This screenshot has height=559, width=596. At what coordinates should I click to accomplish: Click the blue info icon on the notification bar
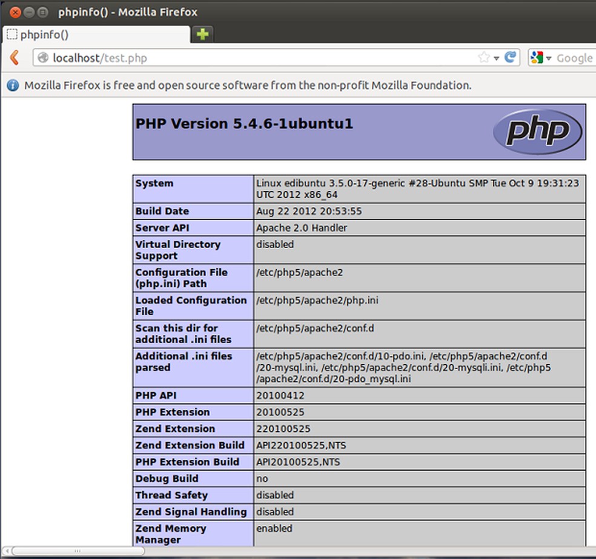point(13,85)
